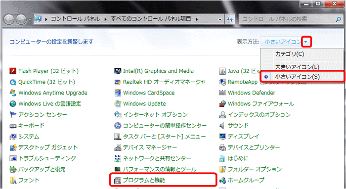Expand the arrow after すべてのコントロール パネル項目

(x=197, y=19)
